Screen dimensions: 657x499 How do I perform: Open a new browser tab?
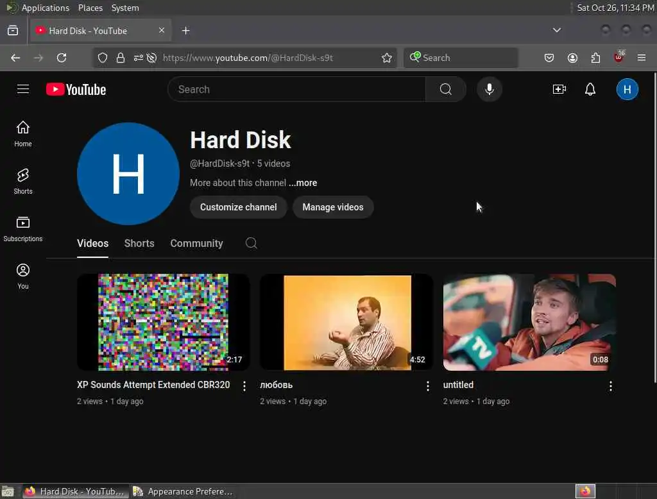click(x=185, y=31)
